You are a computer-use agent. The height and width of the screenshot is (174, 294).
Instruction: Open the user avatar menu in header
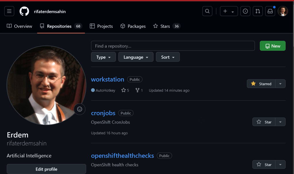(x=283, y=11)
